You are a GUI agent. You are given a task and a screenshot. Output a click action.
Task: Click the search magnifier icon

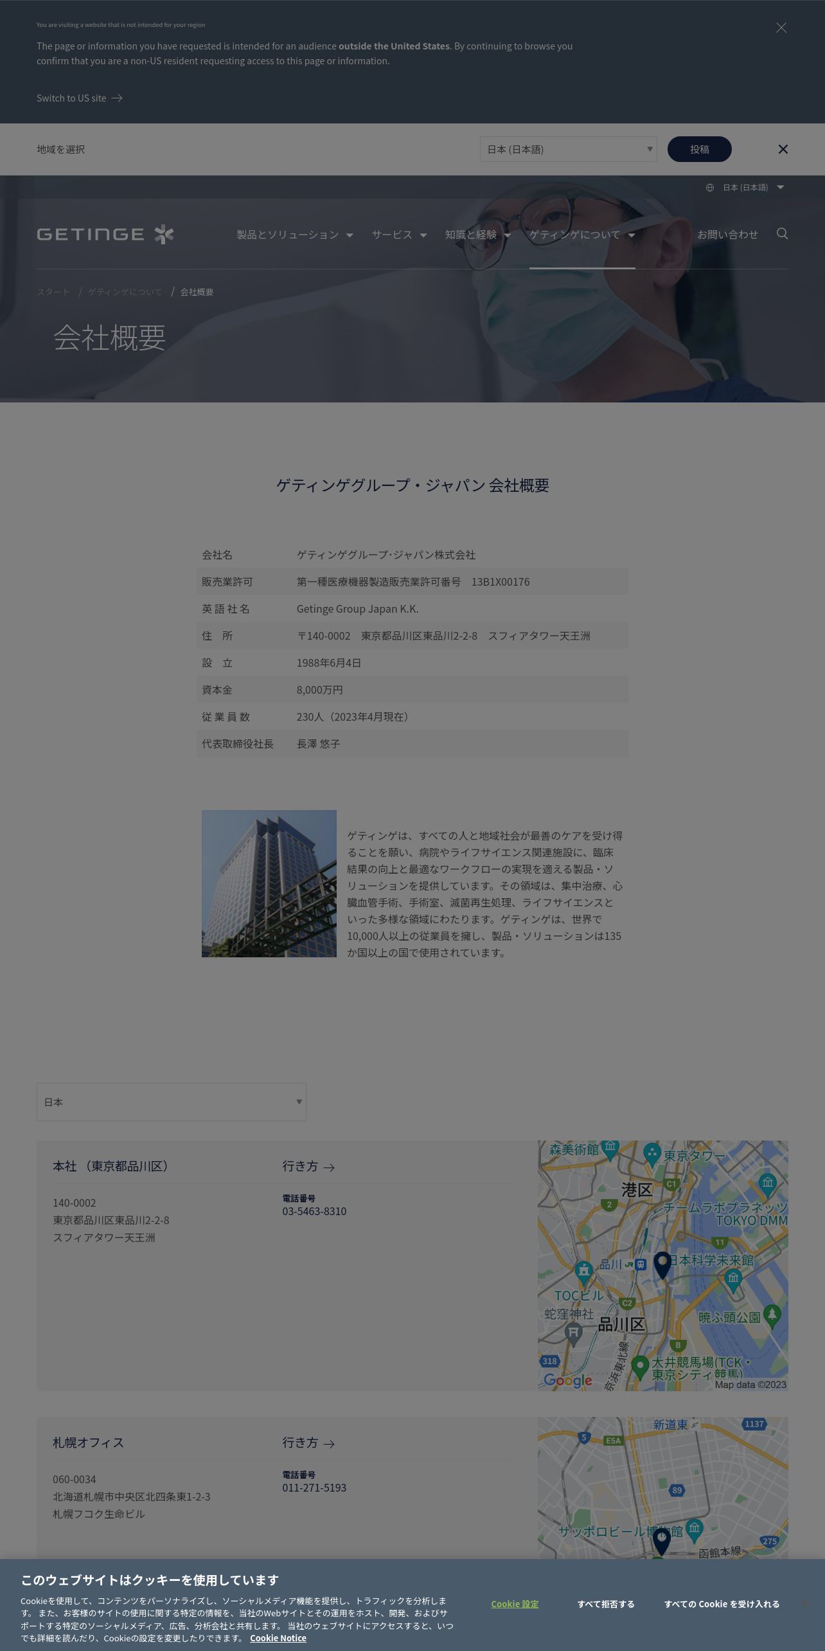[782, 233]
